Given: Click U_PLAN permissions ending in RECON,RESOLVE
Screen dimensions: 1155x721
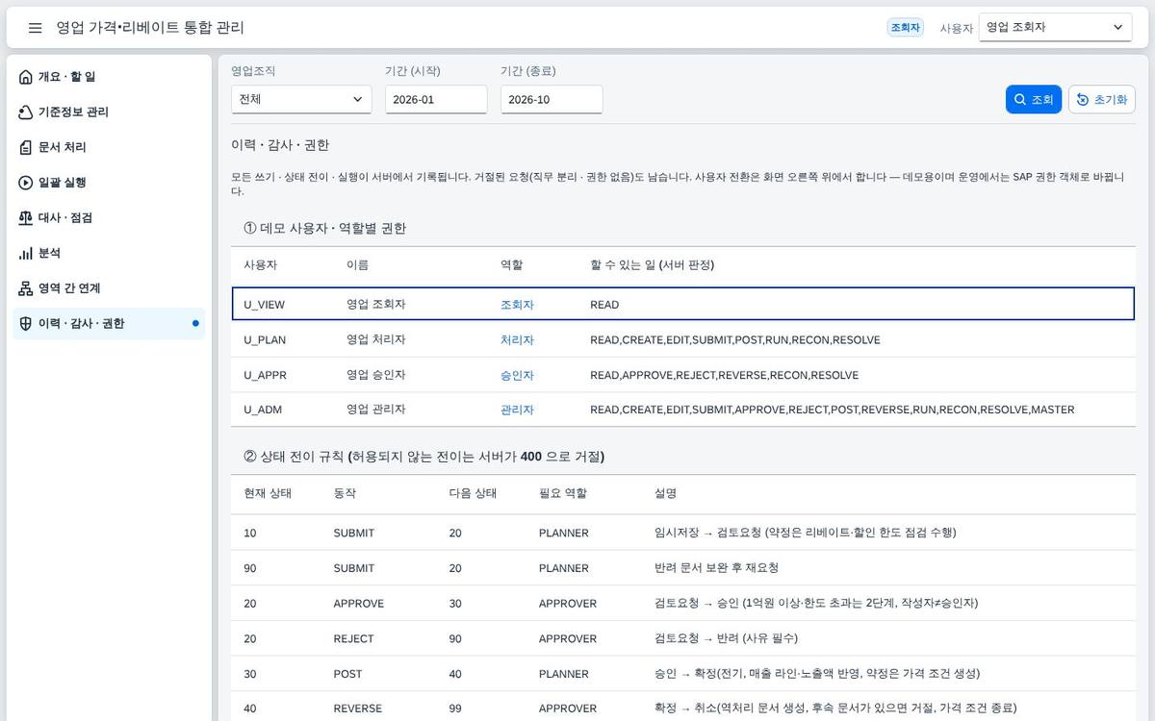Looking at the screenshot, I should coord(735,340).
